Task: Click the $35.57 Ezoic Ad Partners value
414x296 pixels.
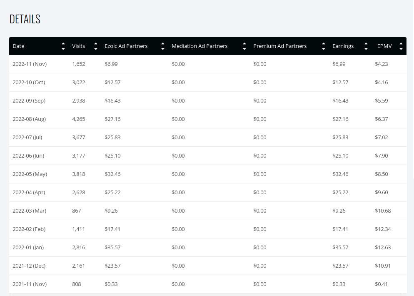Action: tap(112, 247)
